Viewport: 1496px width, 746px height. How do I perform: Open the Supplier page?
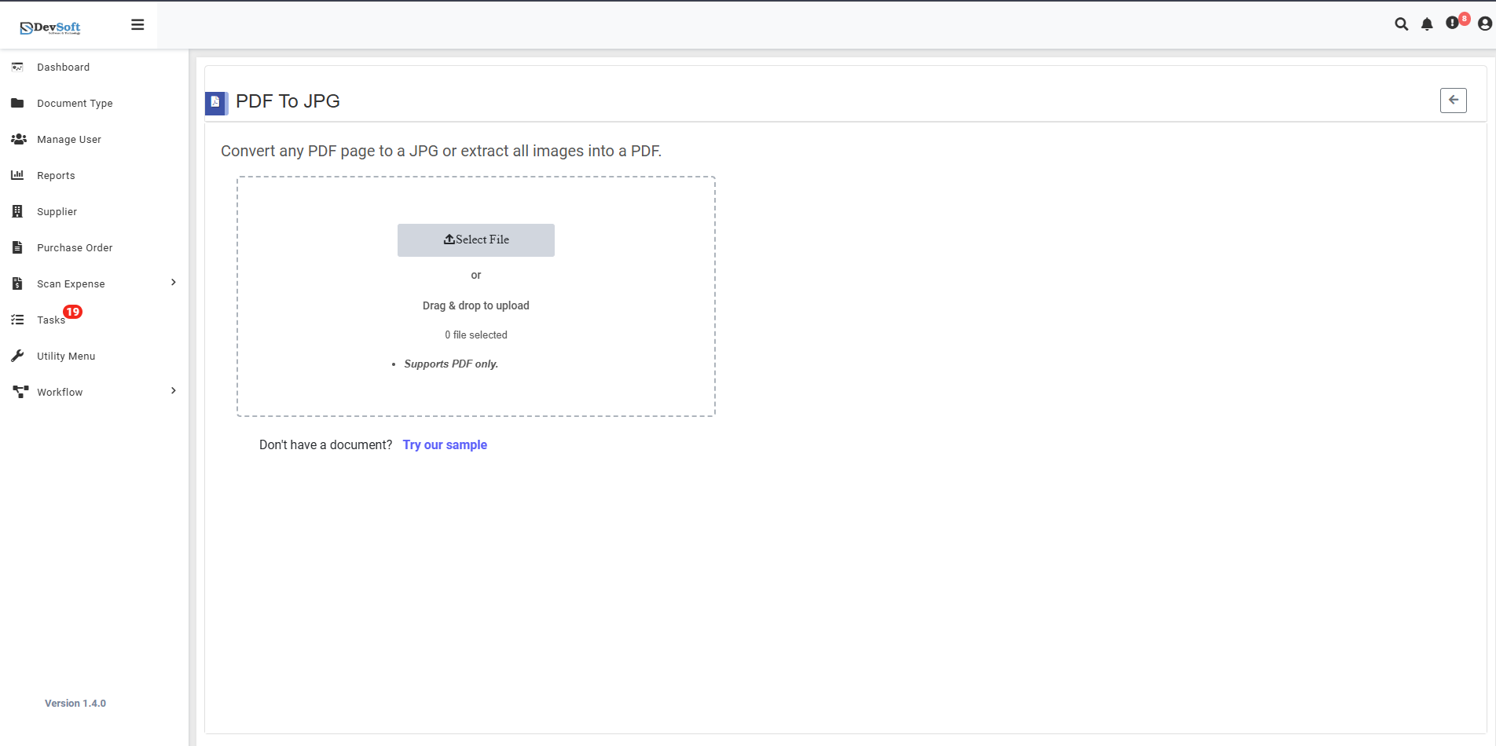pyautogui.click(x=57, y=211)
